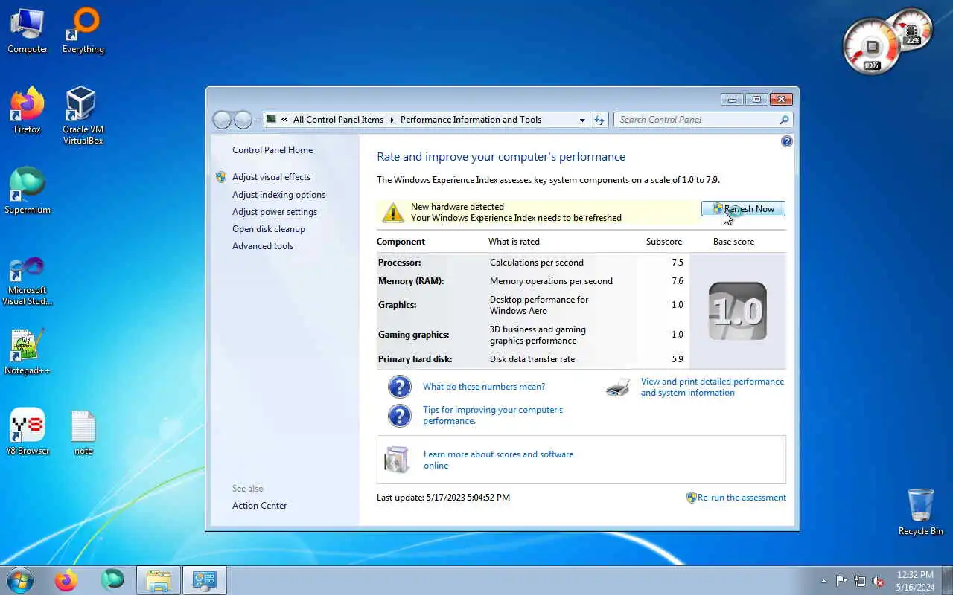Click the refresh address bar button
This screenshot has width=953, height=595.
(599, 120)
